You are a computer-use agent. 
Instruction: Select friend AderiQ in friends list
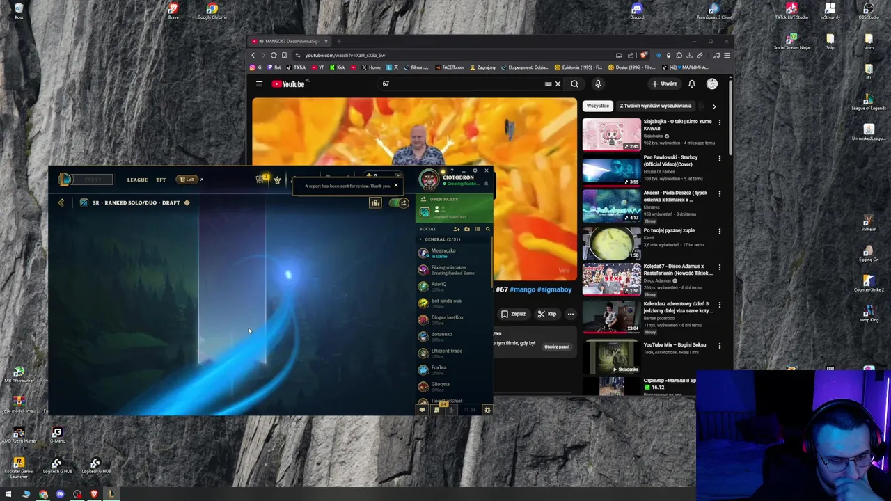click(x=453, y=287)
